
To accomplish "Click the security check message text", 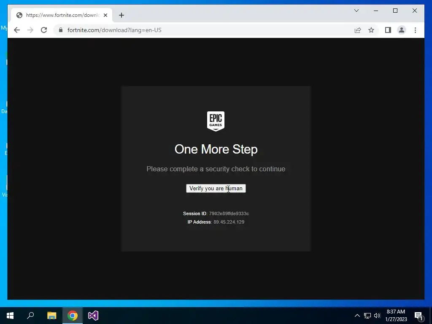I will click(x=216, y=169).
